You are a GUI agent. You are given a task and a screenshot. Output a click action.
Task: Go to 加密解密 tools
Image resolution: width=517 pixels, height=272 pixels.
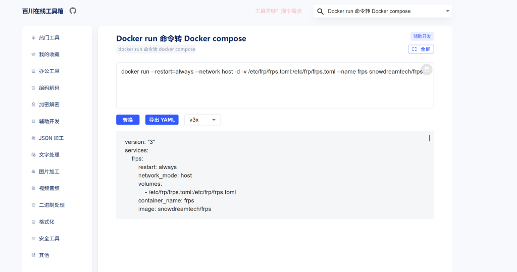(49, 104)
